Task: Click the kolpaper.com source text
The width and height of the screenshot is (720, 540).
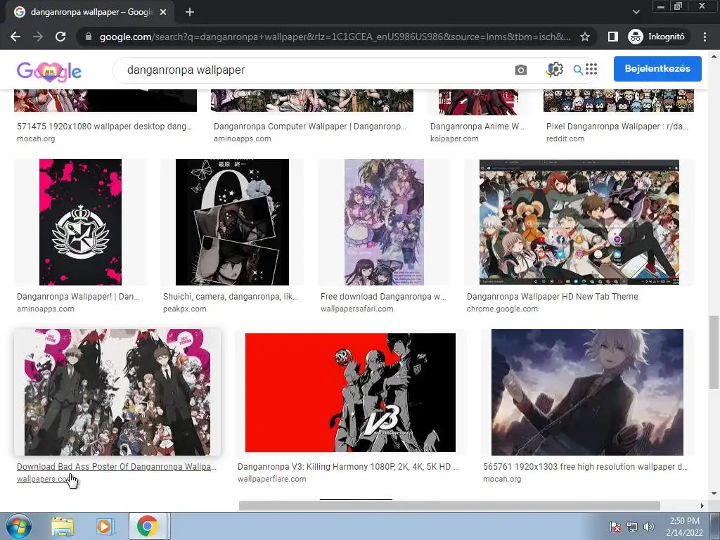Action: (454, 139)
